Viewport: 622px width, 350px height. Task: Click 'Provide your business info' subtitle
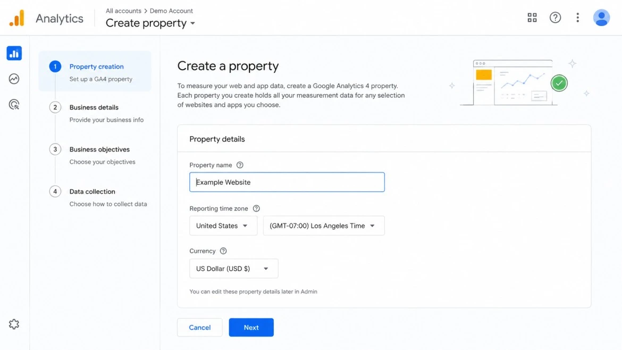pos(106,120)
